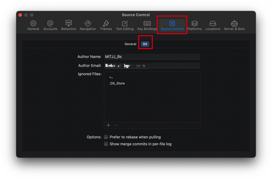Close the Source Control preferences window
Screen dimensions: 272x179
[x=20, y=15]
